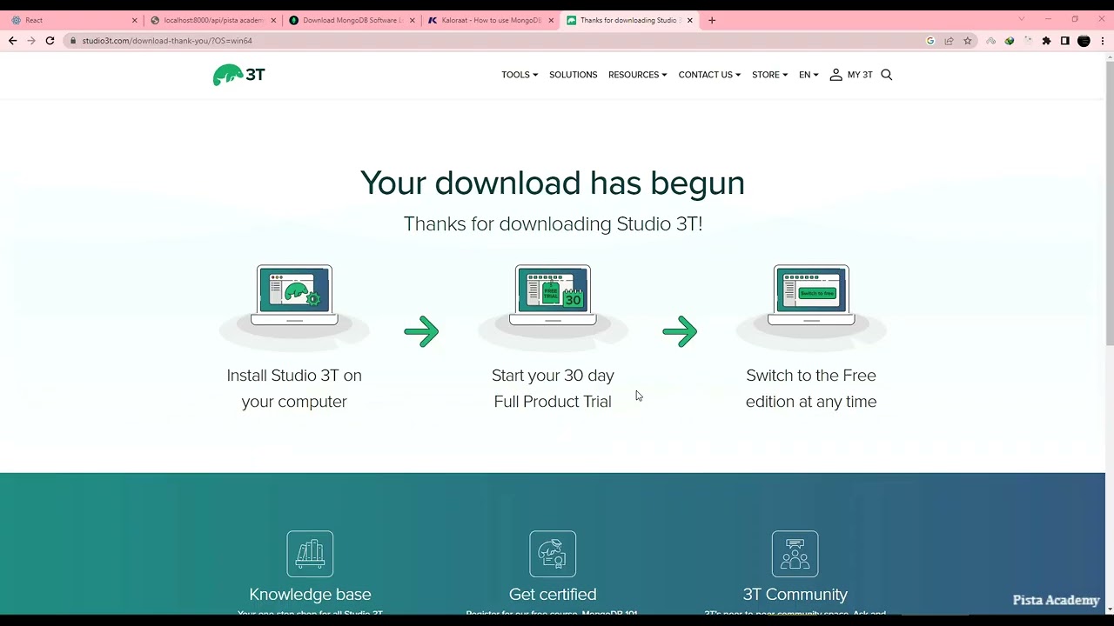The width and height of the screenshot is (1114, 626).
Task: Open the MY 3T link
Action: click(860, 75)
